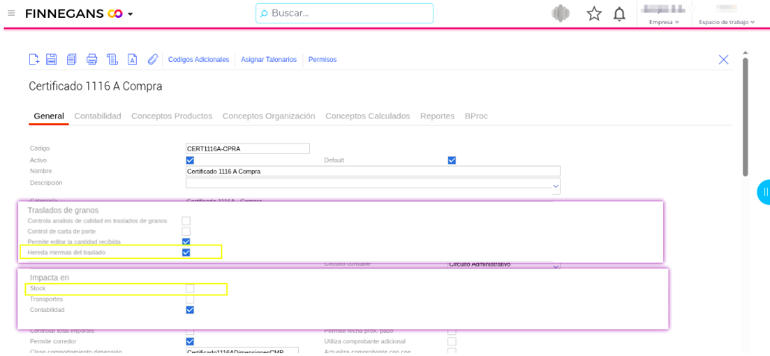Open the scroll log icon in toolbar
770x356 pixels.
pos(113,60)
